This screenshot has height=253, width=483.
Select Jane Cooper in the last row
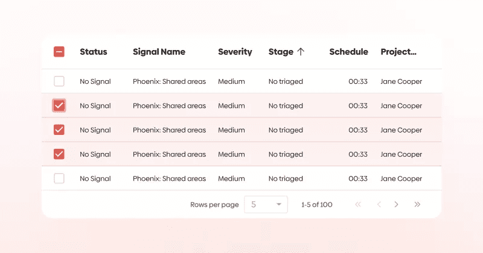401,179
